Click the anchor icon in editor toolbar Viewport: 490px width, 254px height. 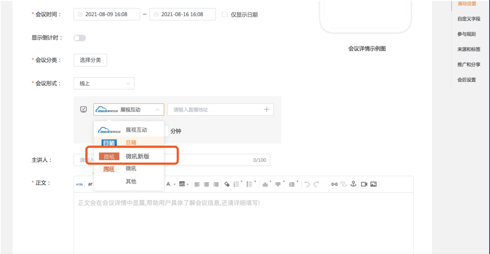(x=353, y=184)
